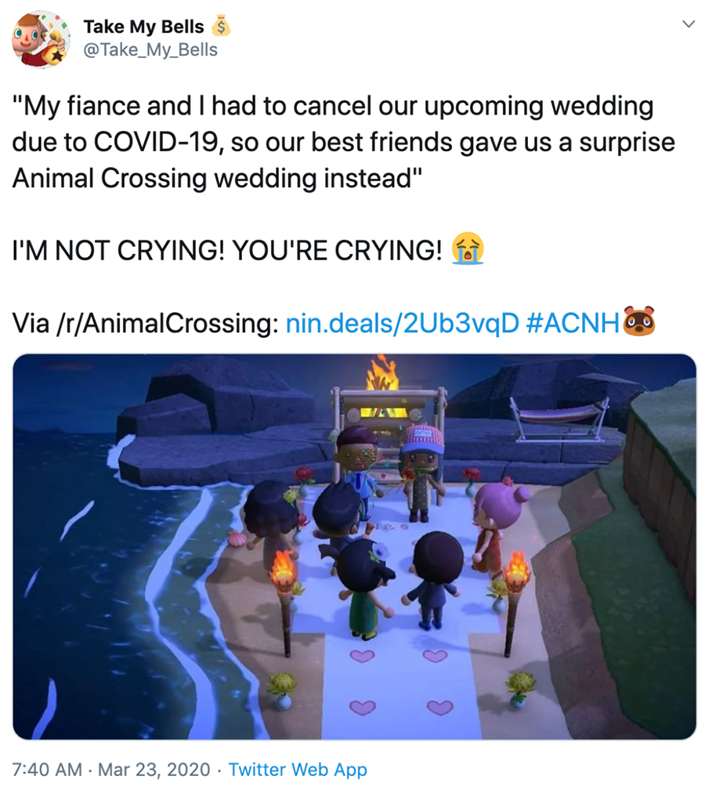Follow the nin.deals/2Ub3vqD link

(402, 323)
